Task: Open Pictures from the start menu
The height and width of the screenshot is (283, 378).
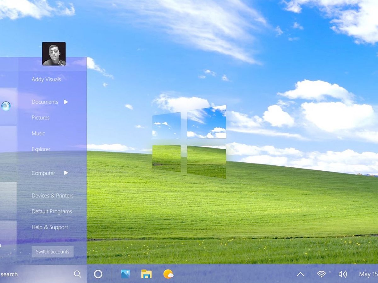Action: click(x=41, y=118)
